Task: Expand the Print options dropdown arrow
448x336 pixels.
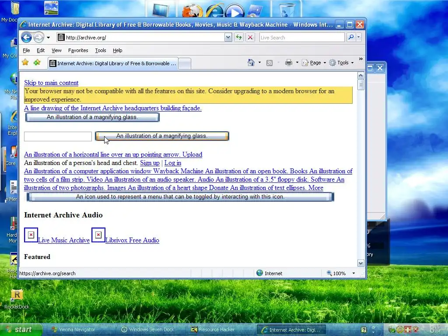Action: (297, 63)
